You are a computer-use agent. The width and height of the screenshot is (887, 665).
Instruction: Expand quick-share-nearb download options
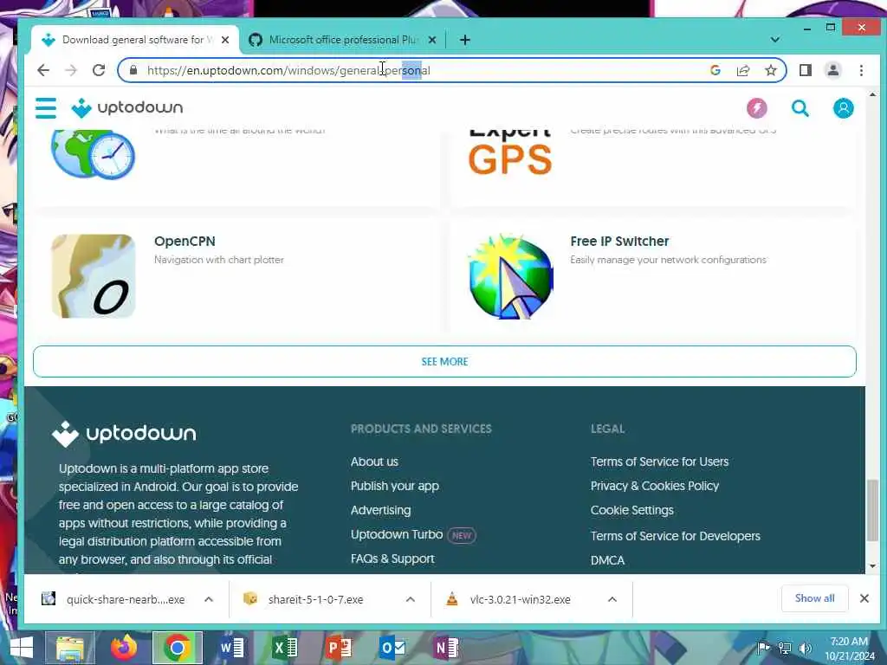pos(208,599)
